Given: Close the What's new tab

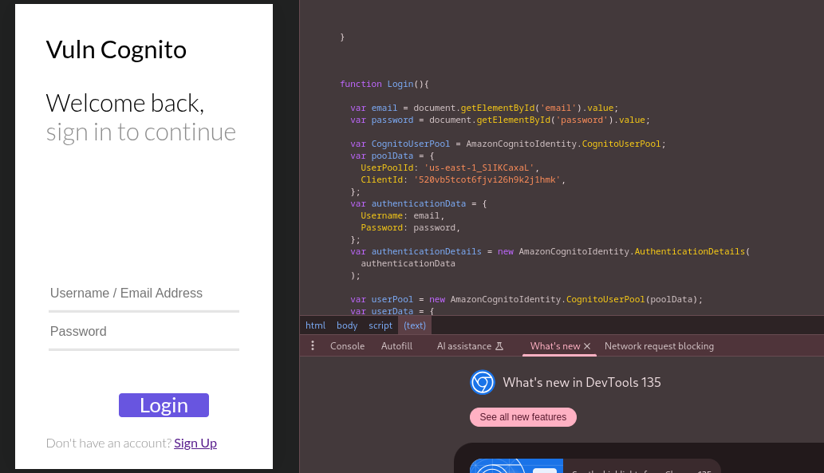Looking at the screenshot, I should pyautogui.click(x=588, y=346).
